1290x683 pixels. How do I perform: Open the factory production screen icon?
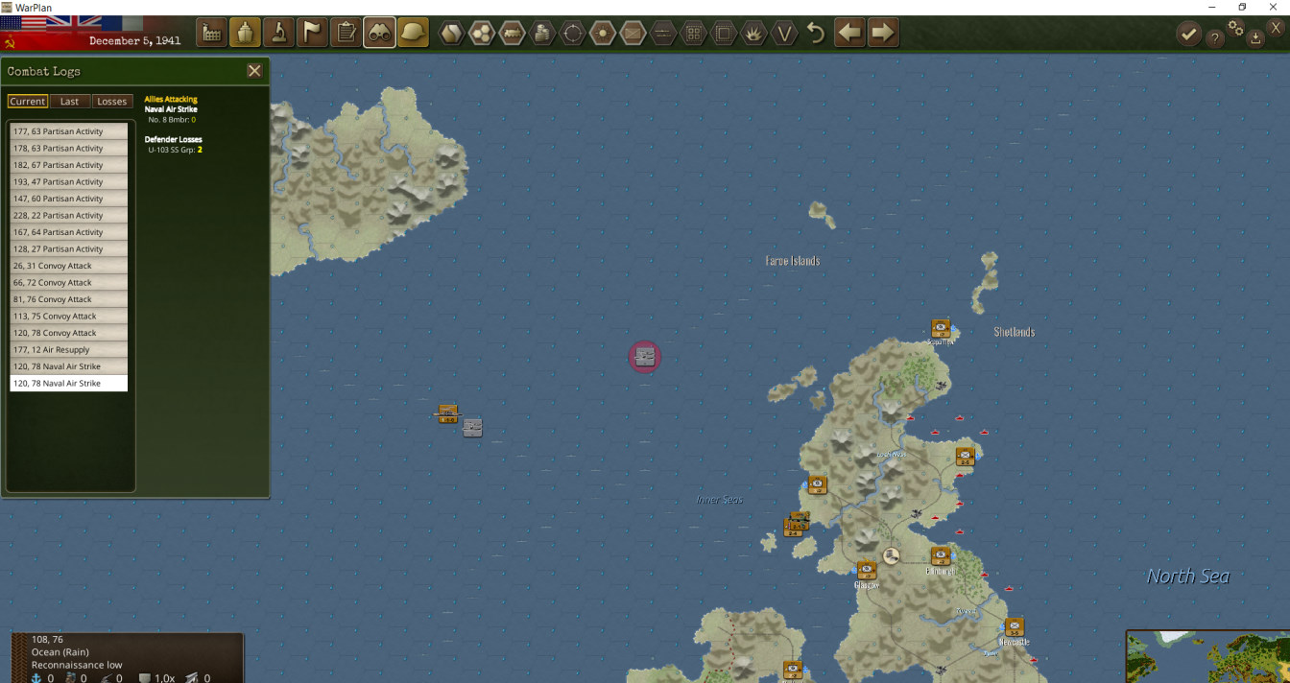pyautogui.click(x=212, y=33)
